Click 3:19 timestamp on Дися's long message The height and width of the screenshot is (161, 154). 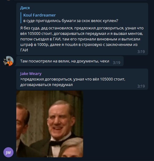pyautogui.click(x=141, y=51)
